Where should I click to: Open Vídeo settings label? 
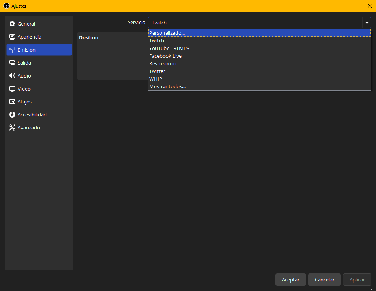point(24,89)
